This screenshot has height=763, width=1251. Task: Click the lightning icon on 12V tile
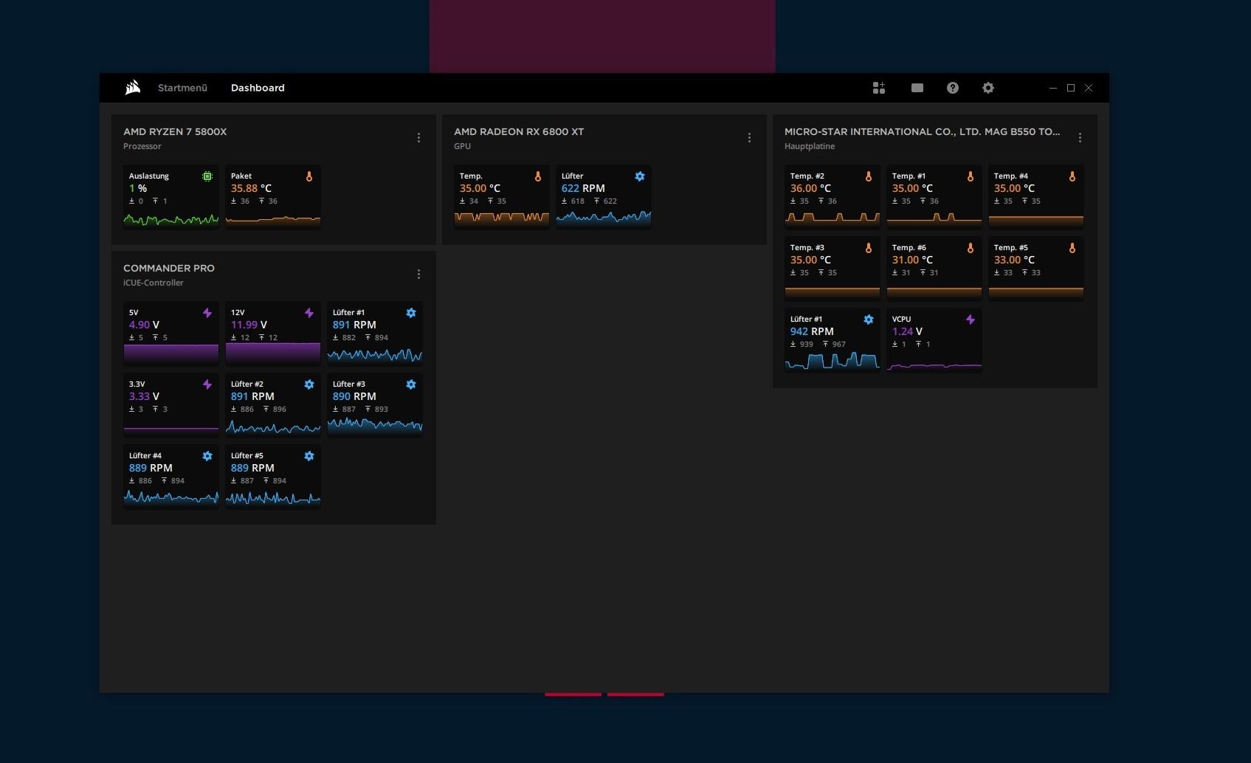pyautogui.click(x=309, y=313)
